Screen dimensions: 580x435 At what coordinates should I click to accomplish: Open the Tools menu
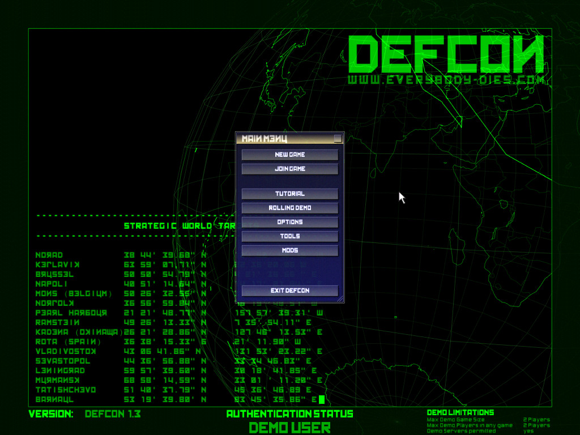coord(289,236)
